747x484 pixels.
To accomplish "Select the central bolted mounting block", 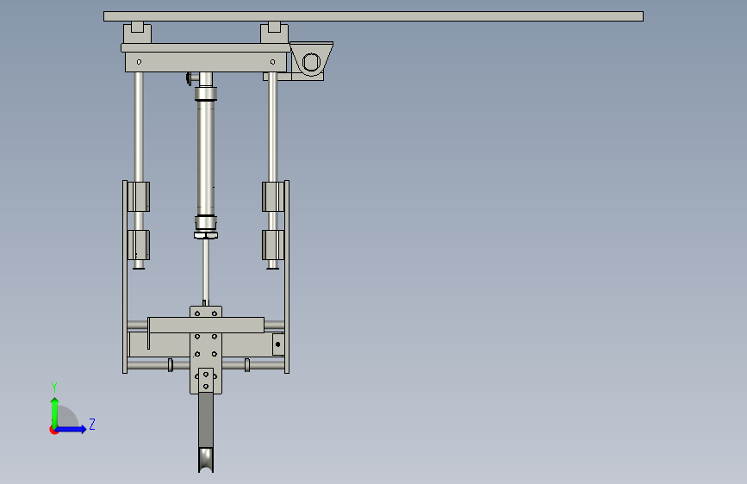I will (206, 351).
